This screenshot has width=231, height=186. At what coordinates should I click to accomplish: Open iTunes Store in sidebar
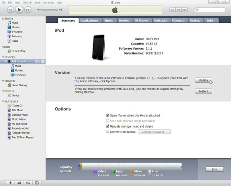pos(16,51)
